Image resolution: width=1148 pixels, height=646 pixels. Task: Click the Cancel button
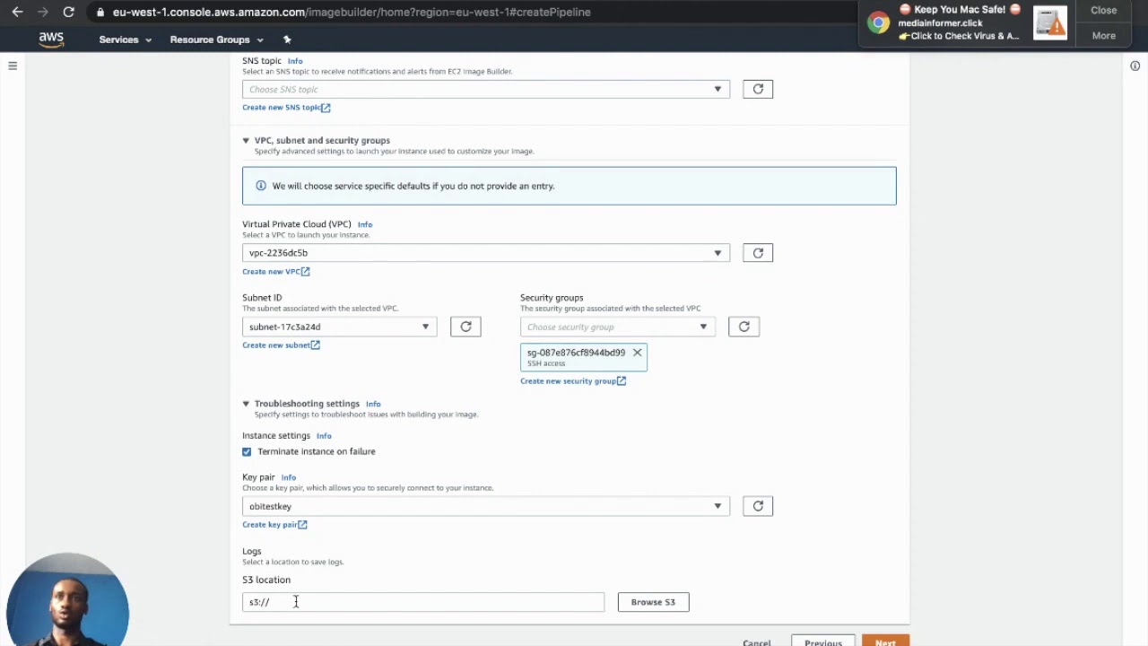(756, 642)
